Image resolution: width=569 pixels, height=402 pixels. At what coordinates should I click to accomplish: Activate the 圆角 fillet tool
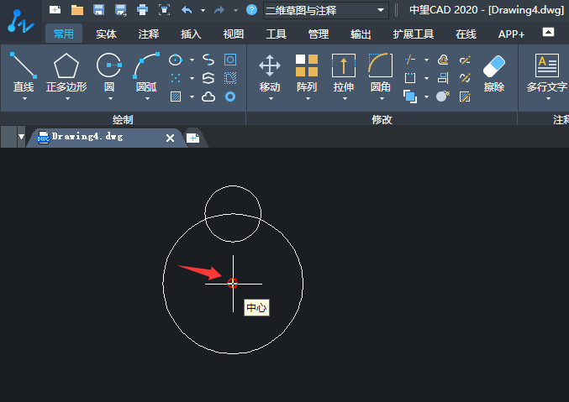tap(380, 72)
